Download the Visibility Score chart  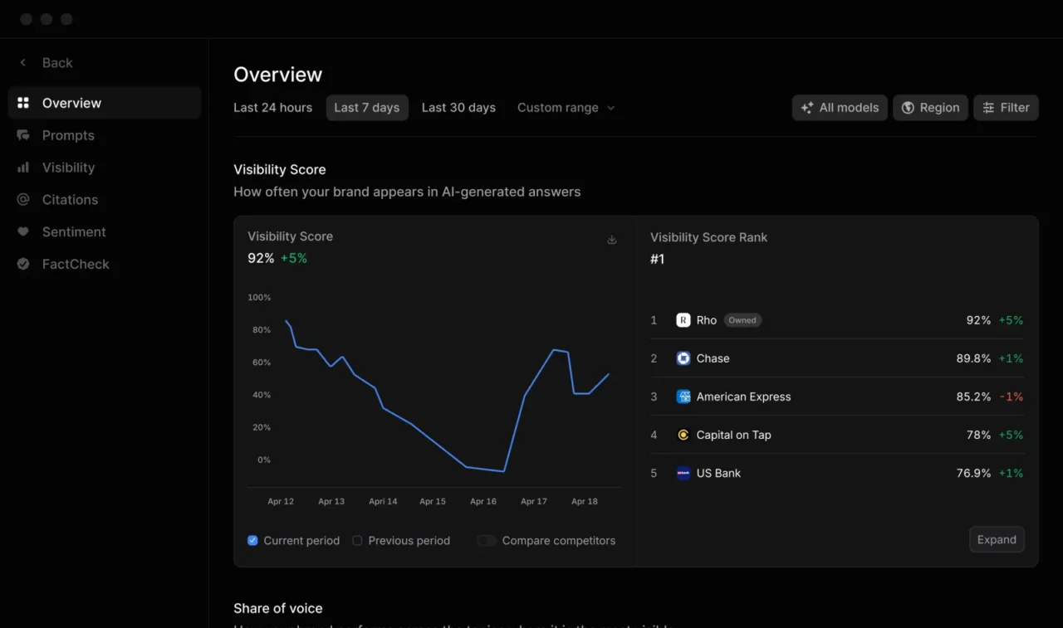coord(612,240)
